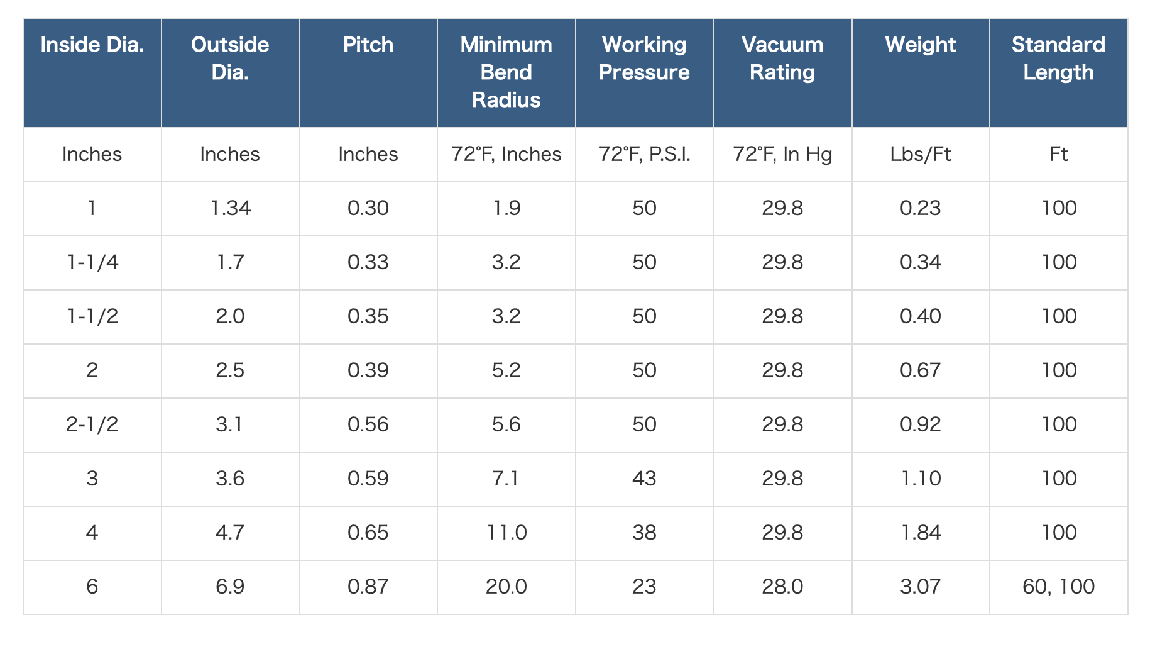Click the Working Pressure column header

[x=644, y=58]
